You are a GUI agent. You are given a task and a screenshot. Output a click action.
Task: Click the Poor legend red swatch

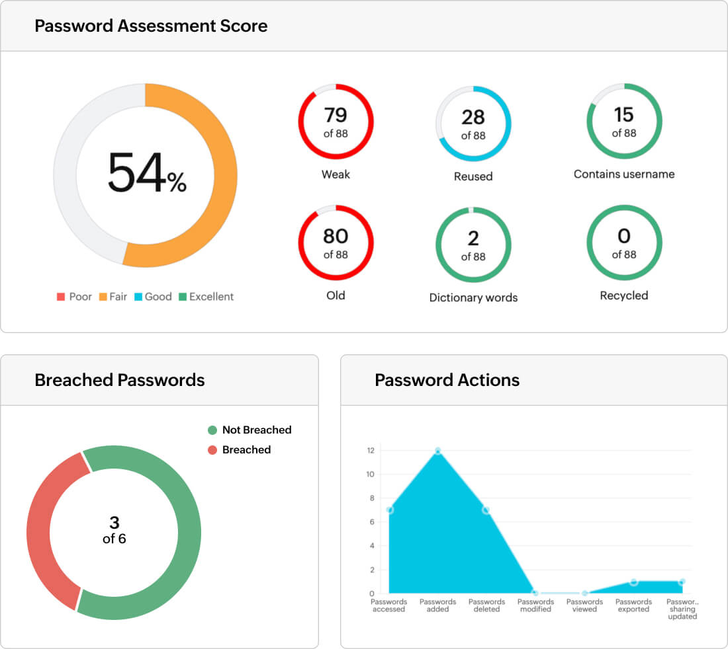[61, 297]
